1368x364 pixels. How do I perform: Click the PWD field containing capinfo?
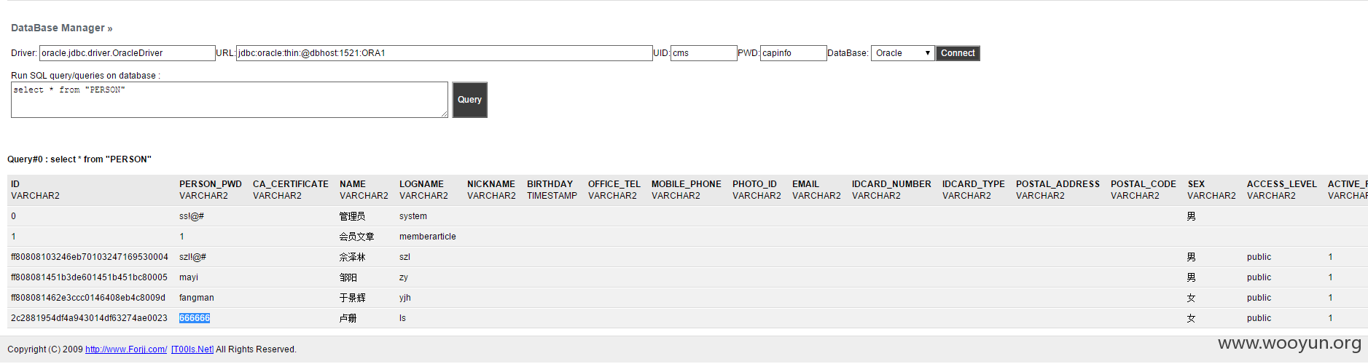[793, 53]
